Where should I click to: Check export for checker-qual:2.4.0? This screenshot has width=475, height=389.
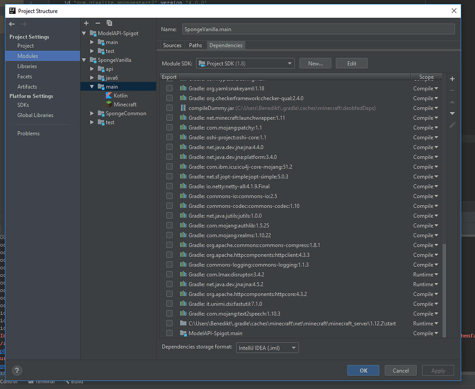tap(169, 98)
